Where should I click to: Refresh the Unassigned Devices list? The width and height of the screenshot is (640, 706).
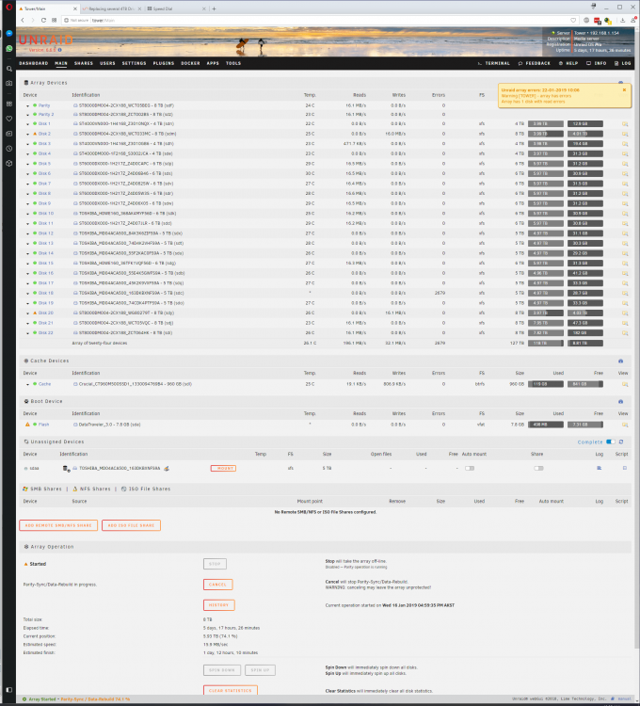(x=621, y=442)
